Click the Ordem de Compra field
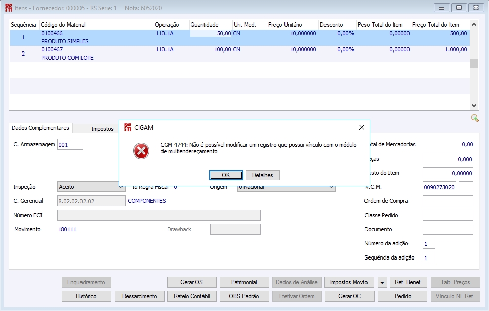489x311 pixels. point(448,201)
